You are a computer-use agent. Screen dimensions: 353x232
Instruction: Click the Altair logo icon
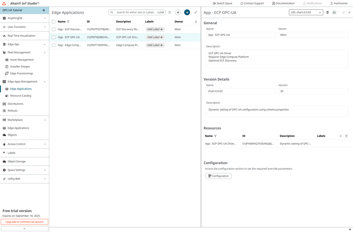tap(4, 3)
